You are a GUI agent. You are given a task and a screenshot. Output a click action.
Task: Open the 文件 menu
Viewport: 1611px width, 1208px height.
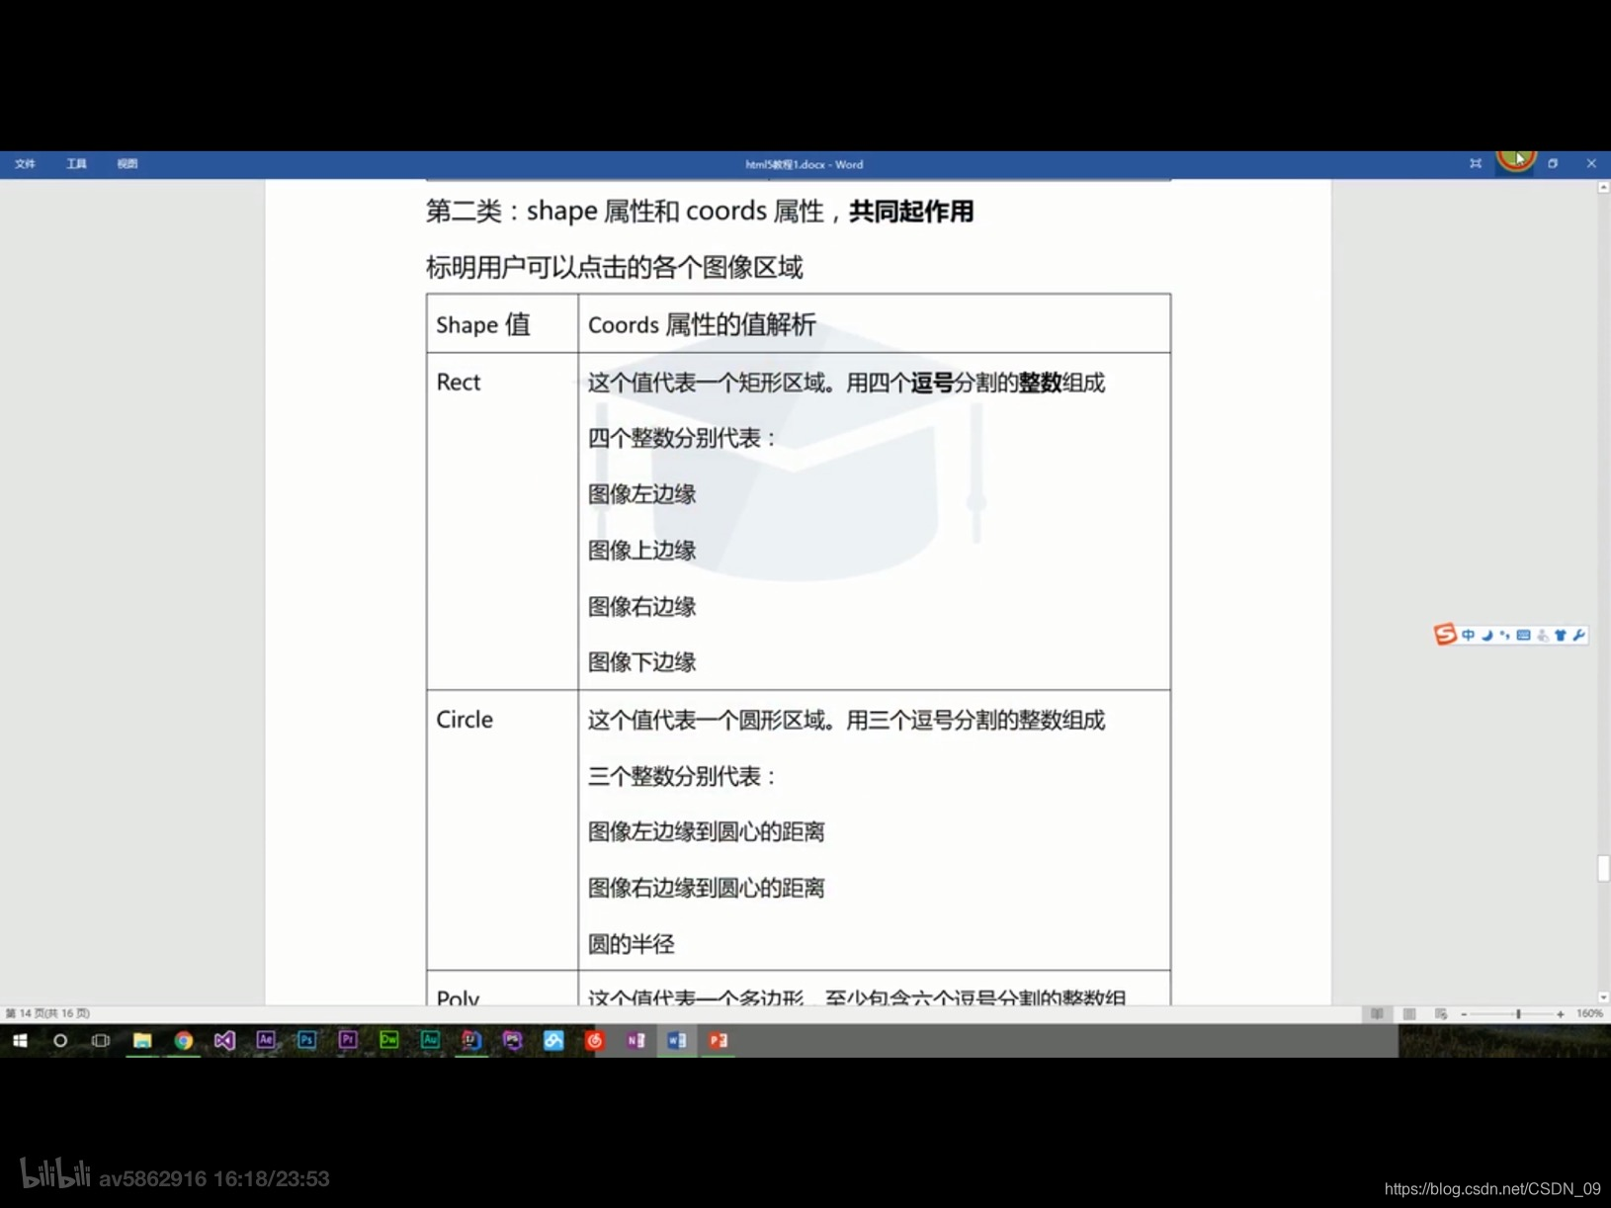26,163
